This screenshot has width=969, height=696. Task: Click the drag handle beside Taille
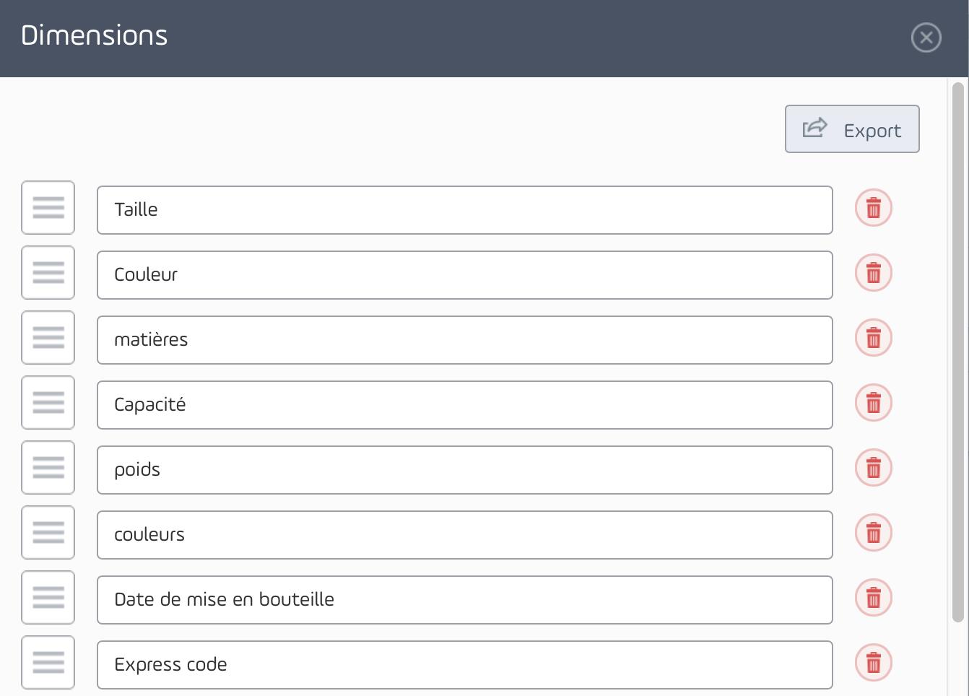[48, 208]
